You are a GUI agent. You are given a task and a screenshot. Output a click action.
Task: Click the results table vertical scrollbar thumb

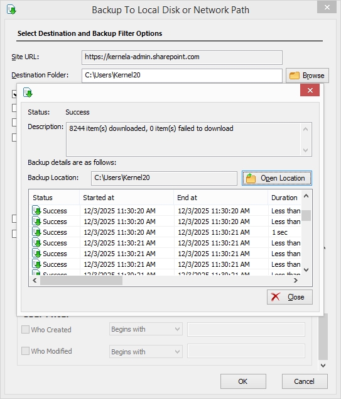coord(306,215)
